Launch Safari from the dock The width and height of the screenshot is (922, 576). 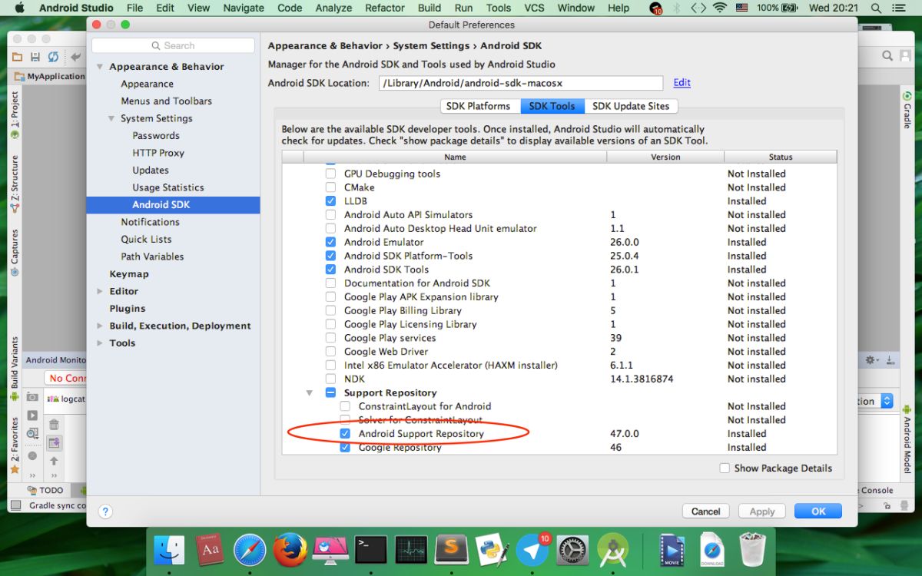(250, 550)
